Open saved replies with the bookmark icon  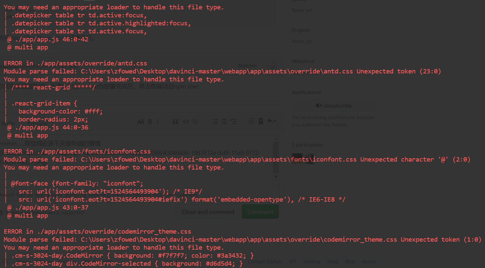[261, 121]
